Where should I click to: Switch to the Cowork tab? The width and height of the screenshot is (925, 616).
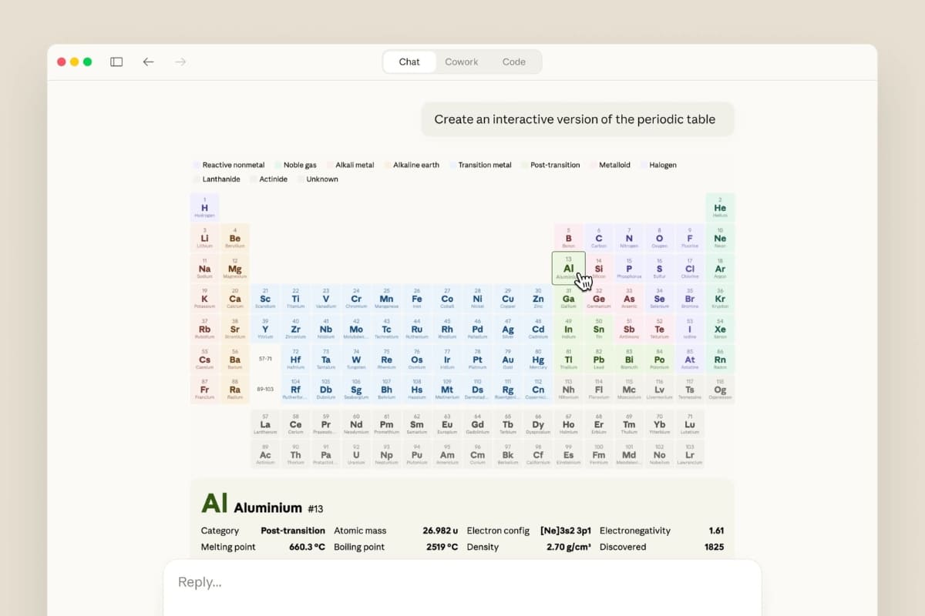461,62
